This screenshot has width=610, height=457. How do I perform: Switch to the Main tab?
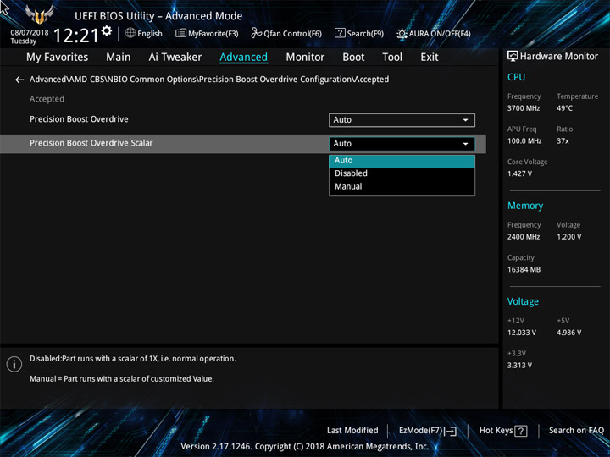pos(119,58)
